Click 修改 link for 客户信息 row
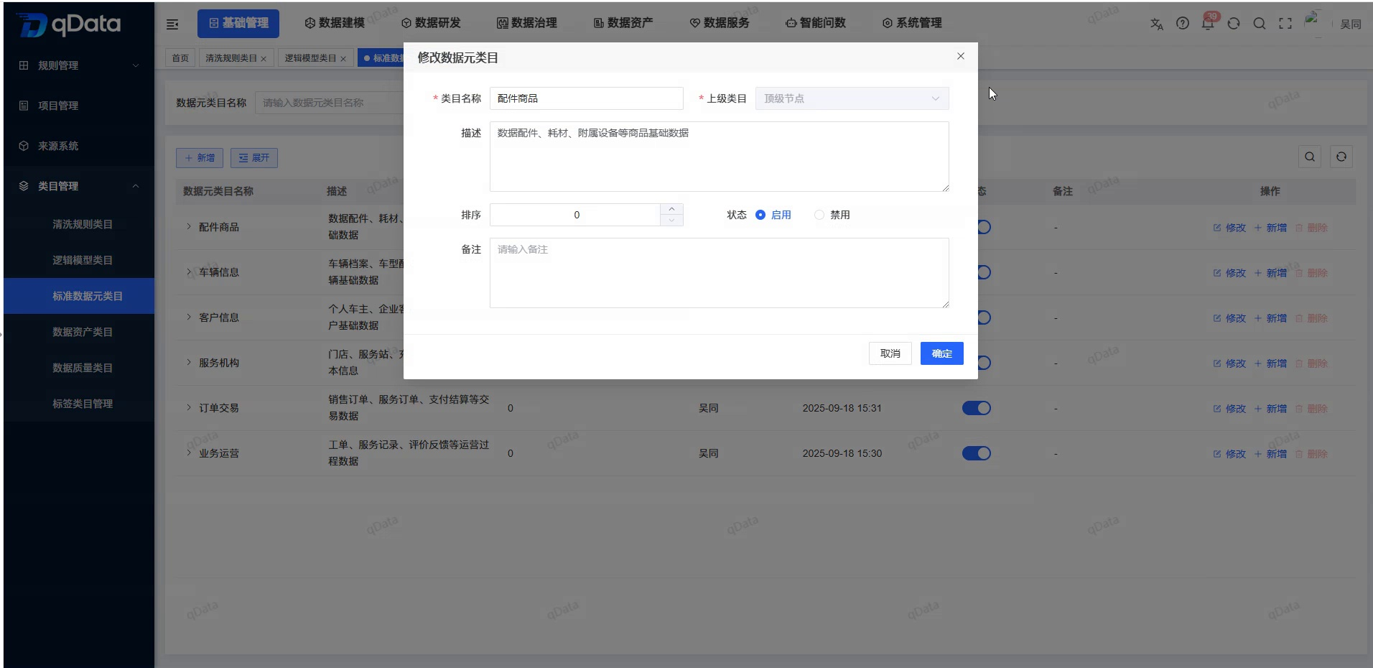 (x=1229, y=318)
